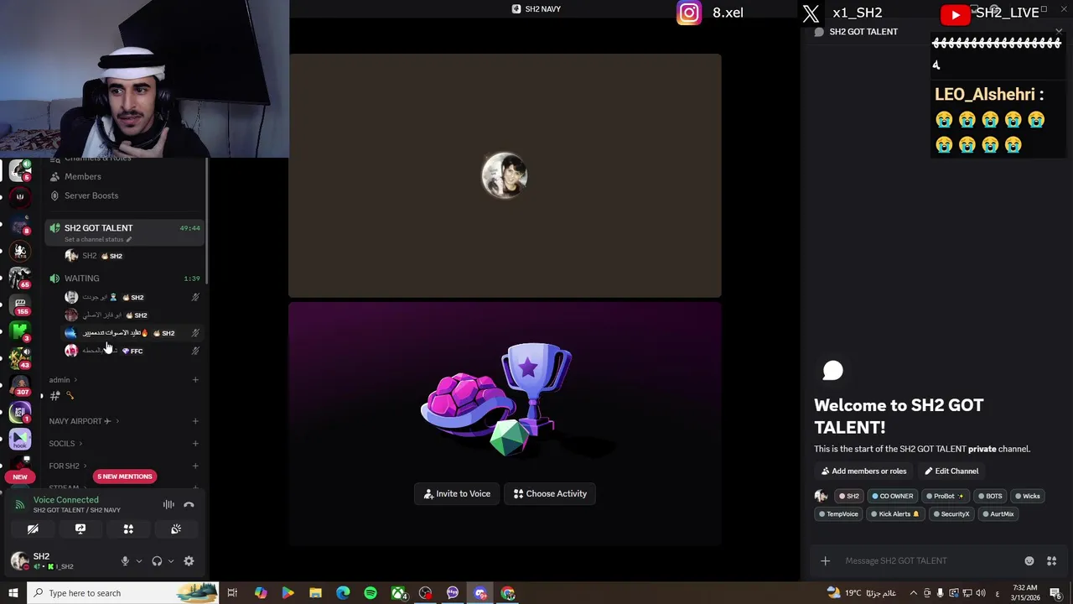Open the server icon with the 65 badge
This screenshot has width=1073, height=604.
[20, 278]
